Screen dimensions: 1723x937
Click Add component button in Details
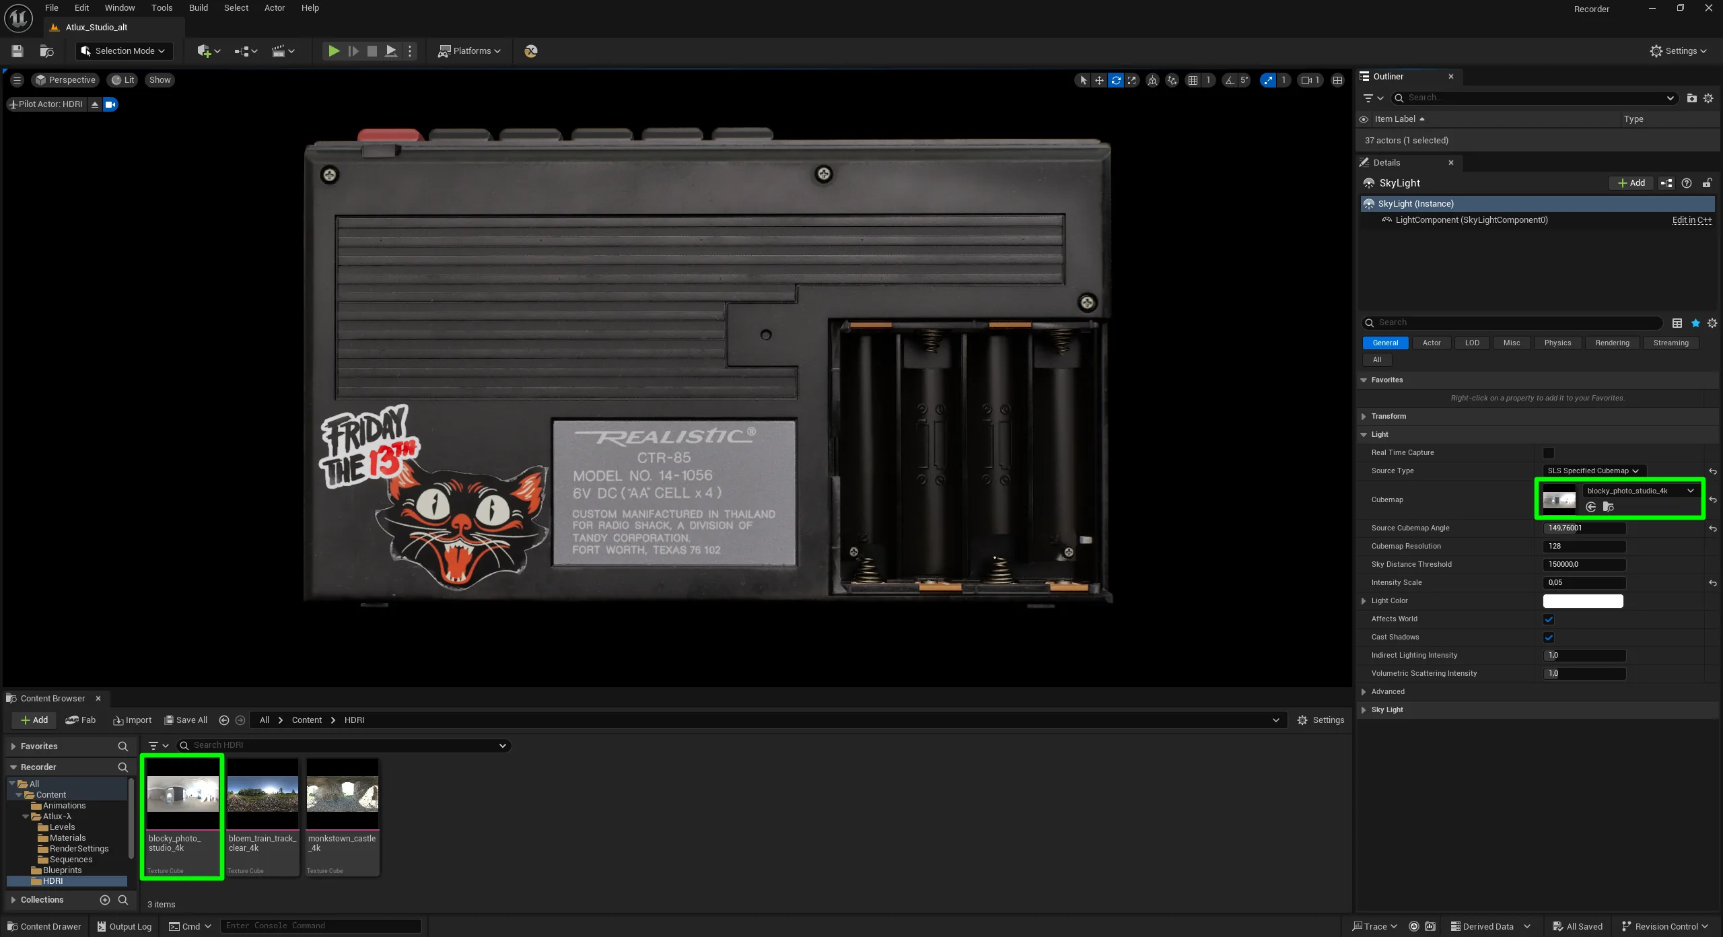tap(1631, 183)
